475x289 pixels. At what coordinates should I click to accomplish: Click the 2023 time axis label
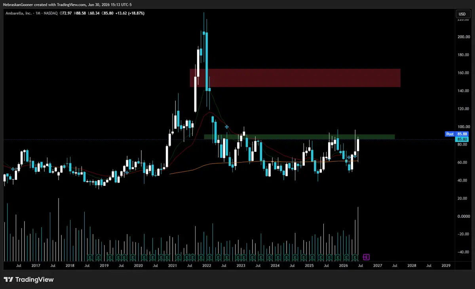[241, 266]
